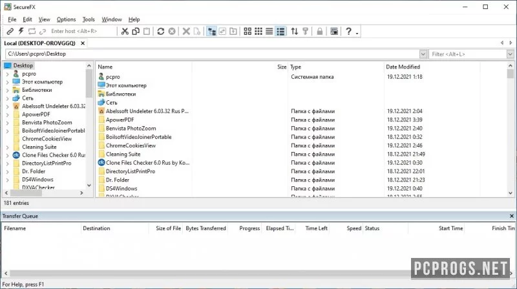The image size is (517, 289).
Task: Open the path history dropdown arrow
Action: click(x=423, y=54)
